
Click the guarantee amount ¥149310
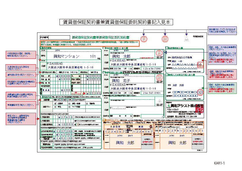pyautogui.click(x=63, y=138)
